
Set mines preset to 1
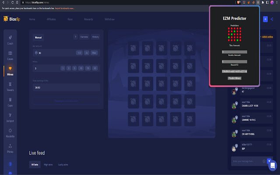pyautogui.click(x=63, y=68)
